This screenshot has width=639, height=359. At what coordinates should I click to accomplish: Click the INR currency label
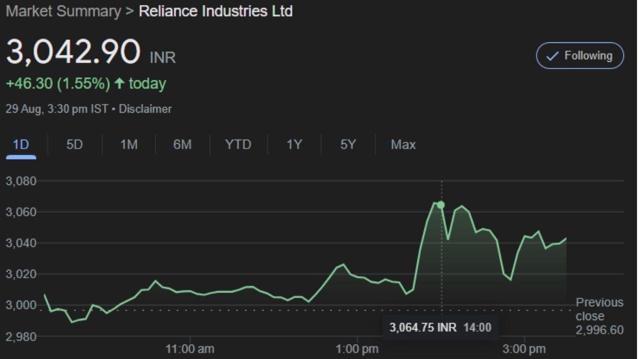163,57
